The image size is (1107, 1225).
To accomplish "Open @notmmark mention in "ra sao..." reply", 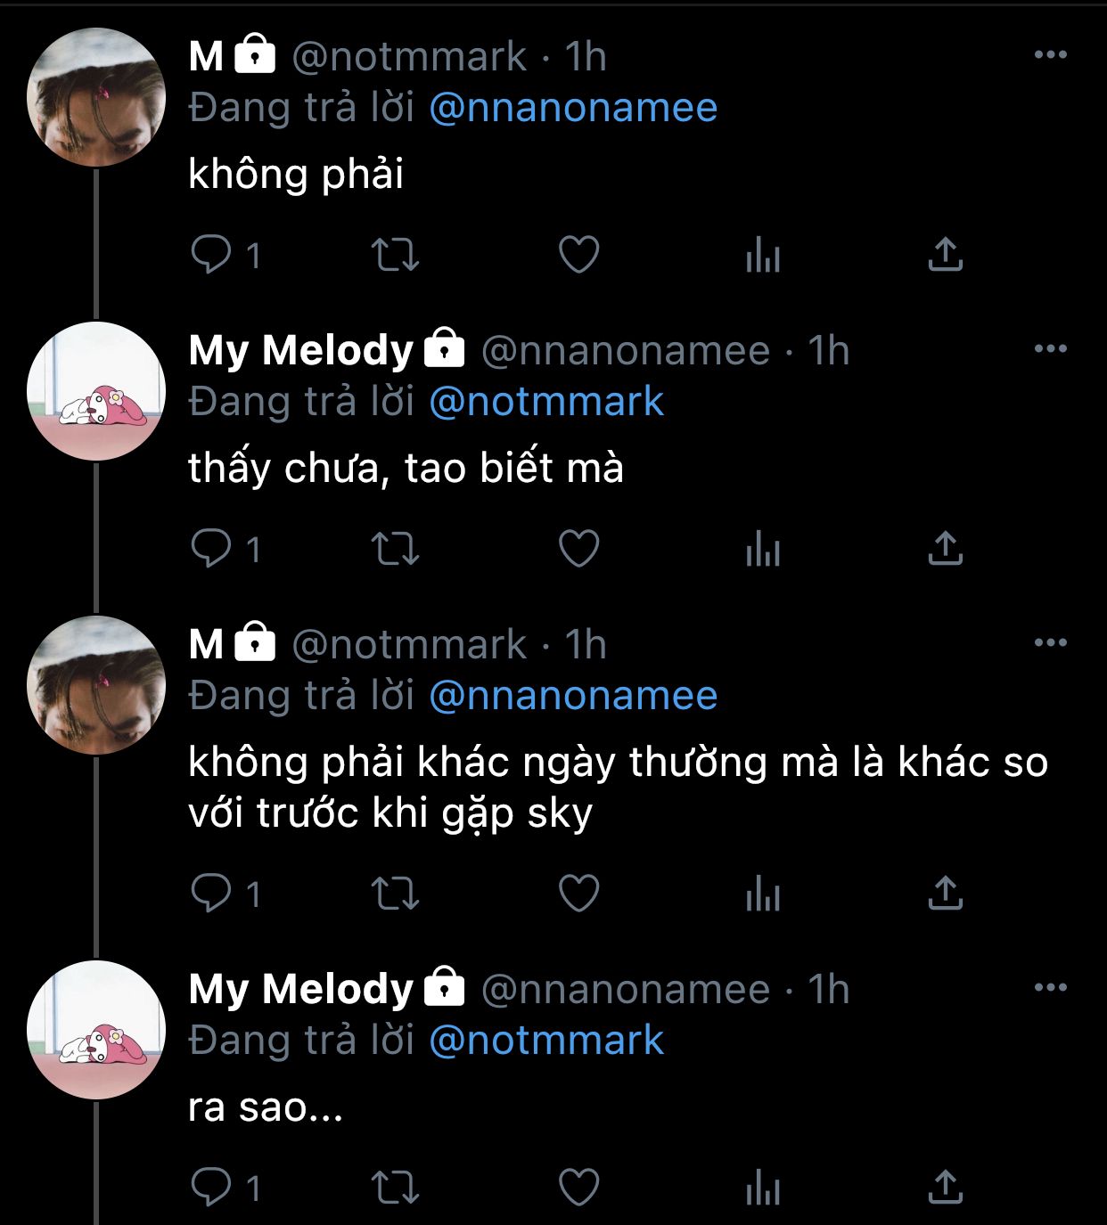I will pos(546,1041).
